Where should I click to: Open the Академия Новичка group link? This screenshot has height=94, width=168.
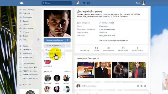point(30,75)
